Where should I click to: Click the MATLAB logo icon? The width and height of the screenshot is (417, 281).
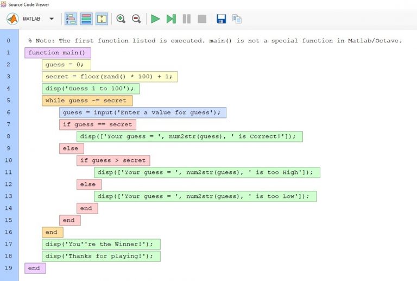point(12,19)
